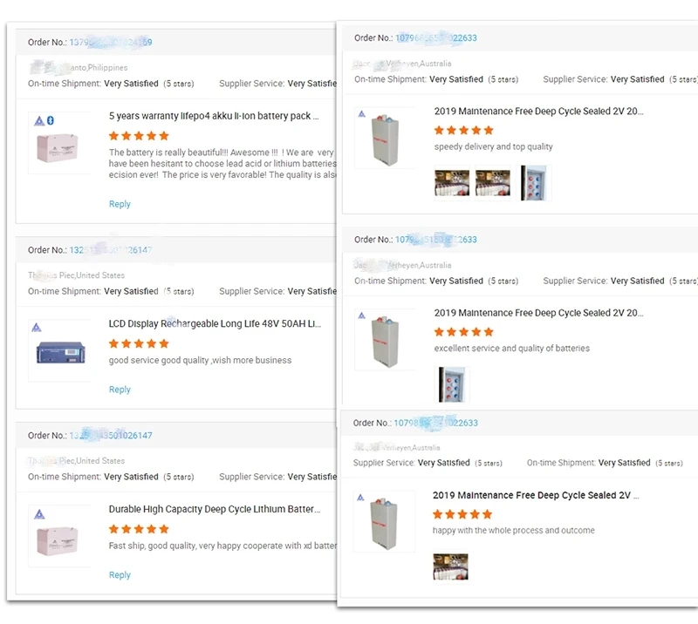Open the pink lifepo4 battery product image
Image resolution: width=698 pixels, height=624 pixels.
click(x=59, y=143)
